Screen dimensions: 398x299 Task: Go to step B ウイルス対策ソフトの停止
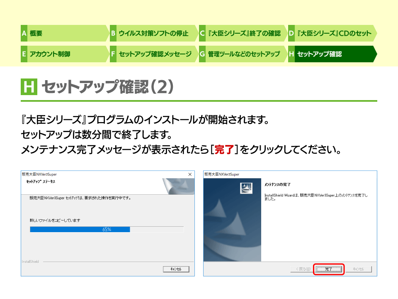click(x=154, y=33)
